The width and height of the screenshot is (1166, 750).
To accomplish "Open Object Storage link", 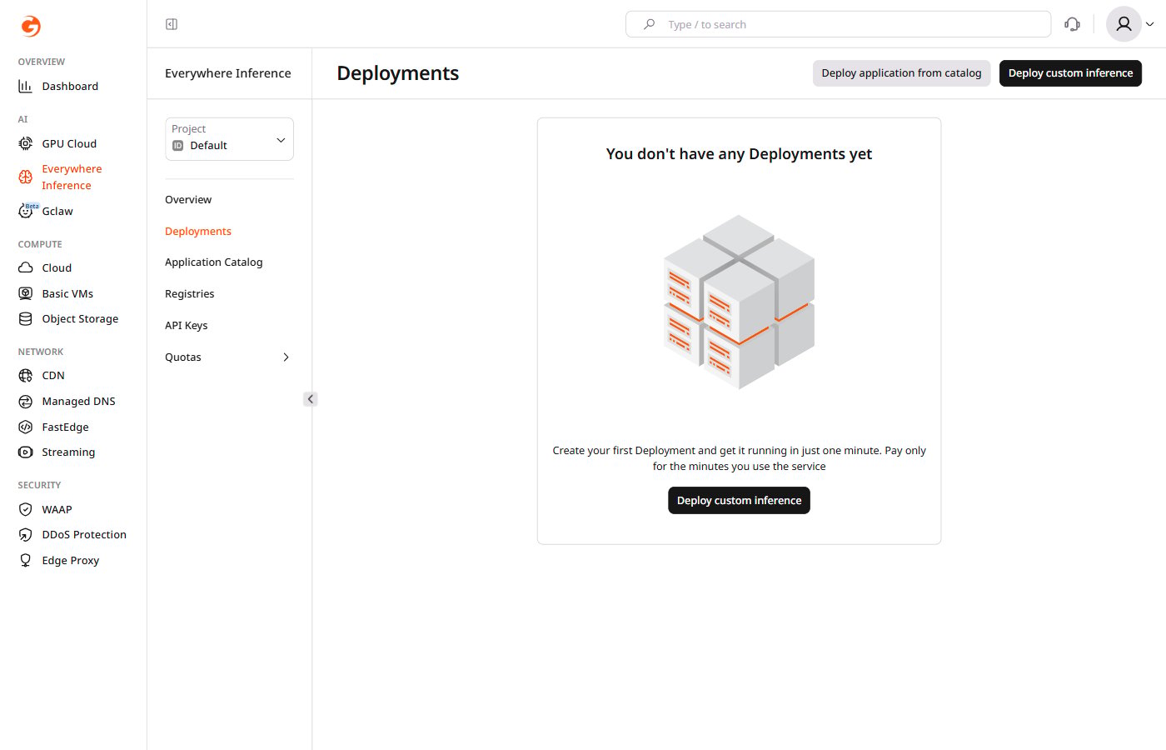I will 80,318.
